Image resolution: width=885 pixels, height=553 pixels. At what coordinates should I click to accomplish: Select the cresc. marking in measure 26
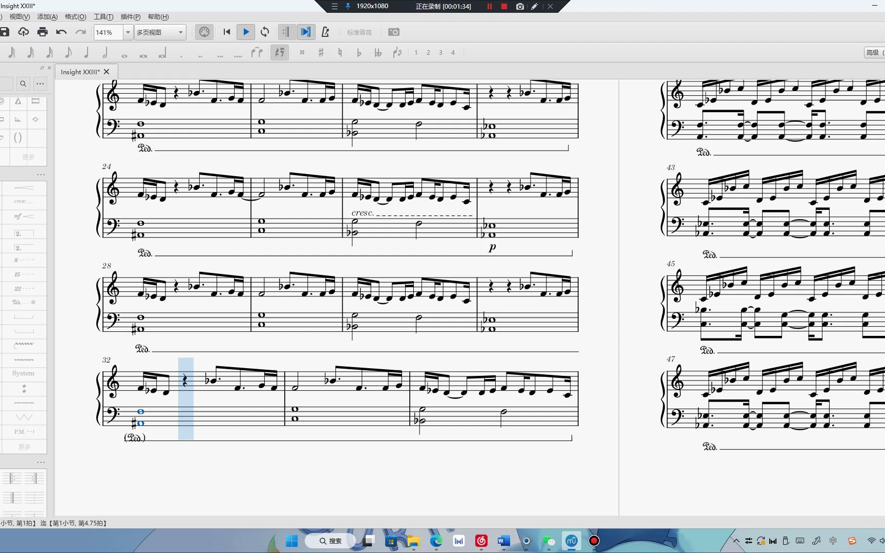[363, 212]
